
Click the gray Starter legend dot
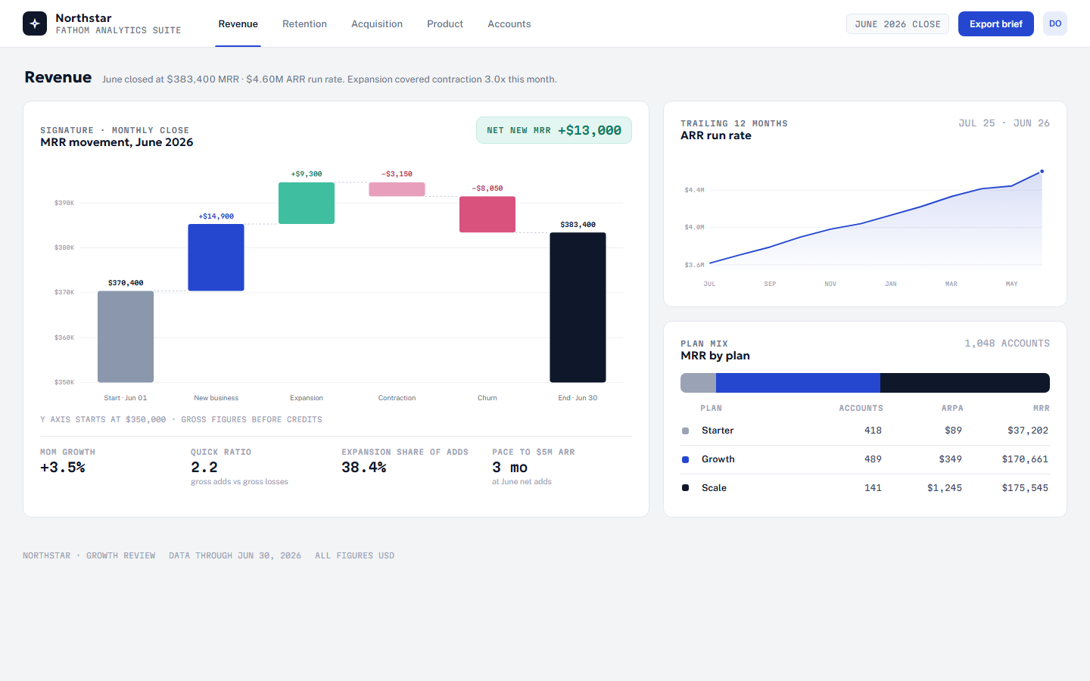point(685,431)
